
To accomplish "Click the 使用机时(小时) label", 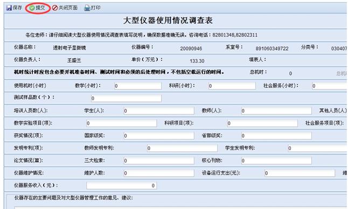I will coord(30,86).
